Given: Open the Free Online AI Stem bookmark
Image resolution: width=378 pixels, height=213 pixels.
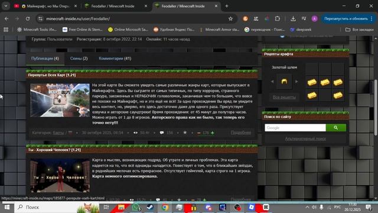Looking at the screenshot, I should click(83, 30).
